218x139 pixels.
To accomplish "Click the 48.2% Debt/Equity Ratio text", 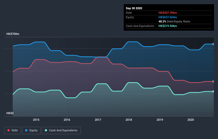I will pos(174,21).
